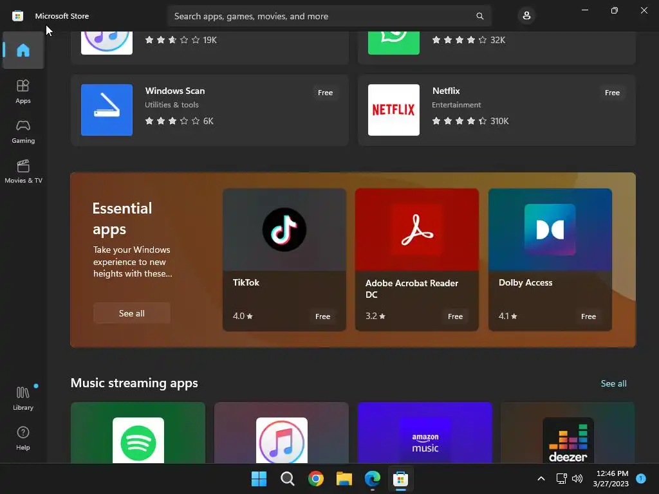
Task: Focus the Search apps, games, movies field
Action: coord(329,16)
